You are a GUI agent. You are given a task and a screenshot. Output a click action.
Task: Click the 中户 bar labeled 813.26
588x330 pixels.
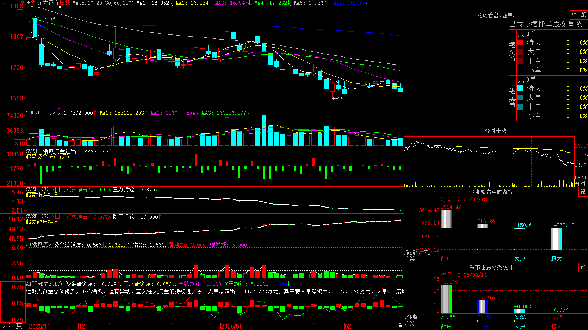(x=483, y=226)
